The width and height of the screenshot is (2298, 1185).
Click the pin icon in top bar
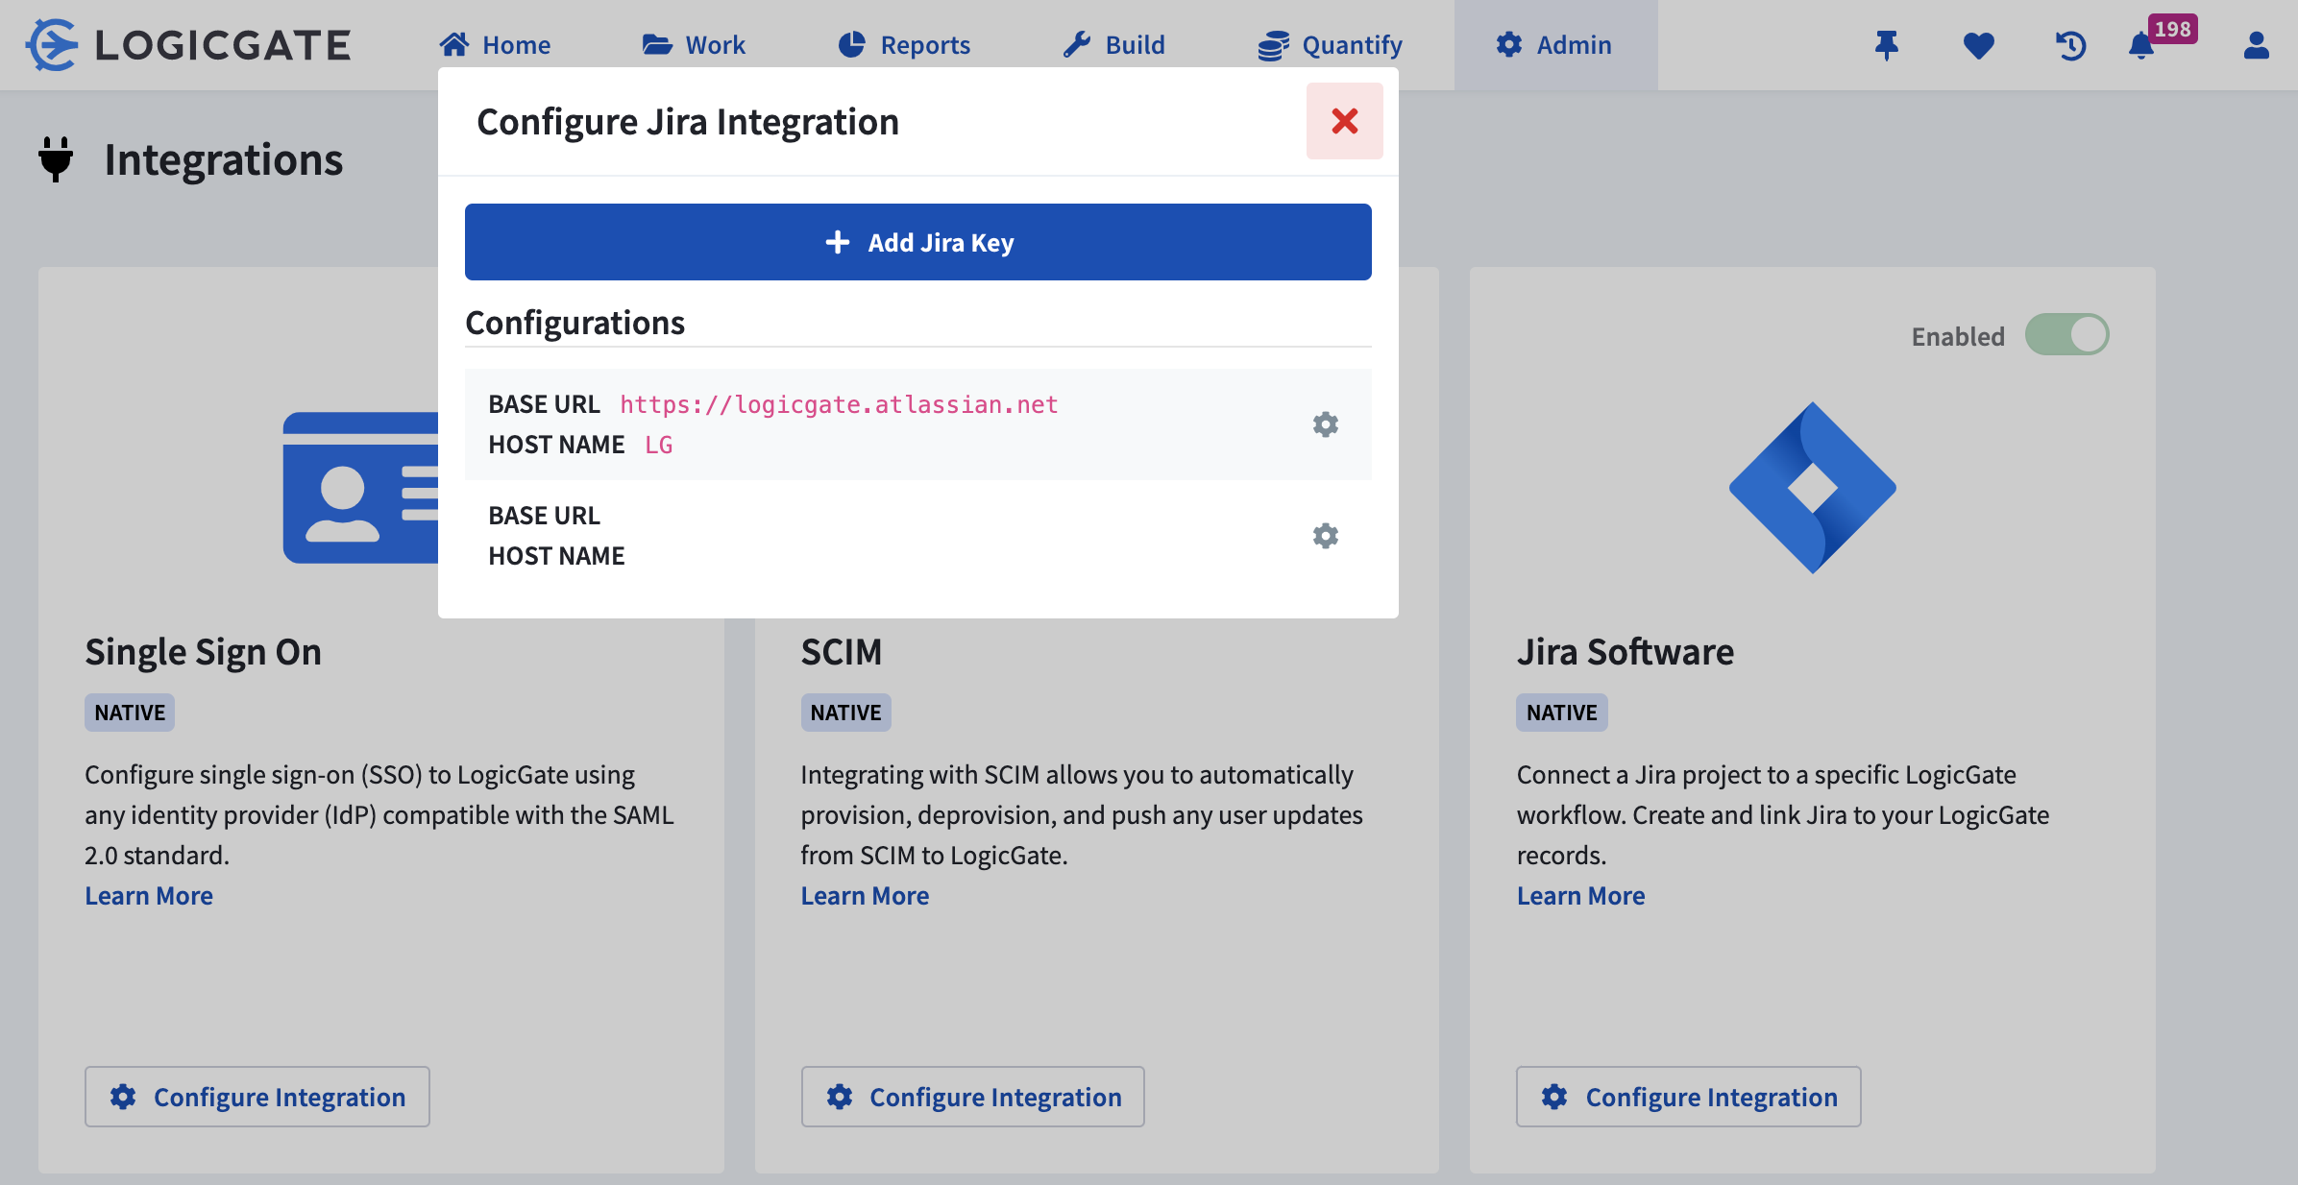click(1887, 45)
